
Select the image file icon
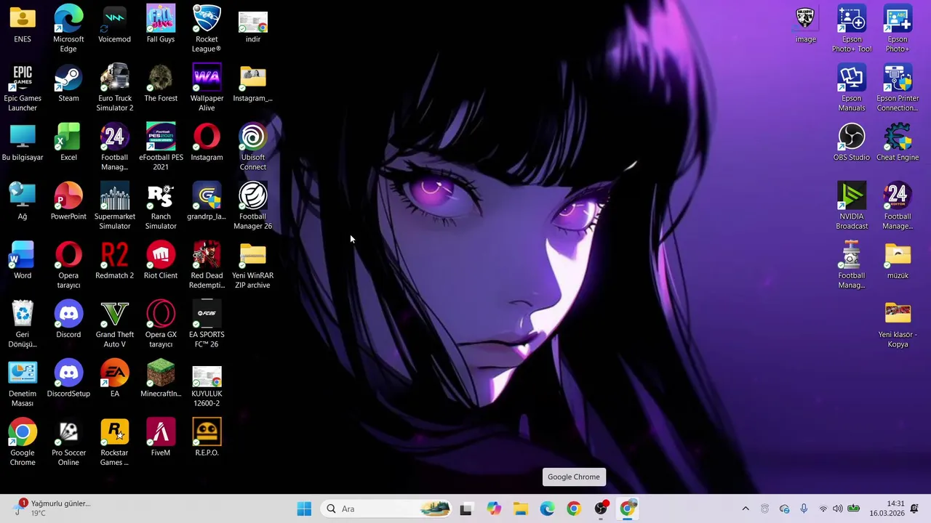pyautogui.click(x=805, y=25)
